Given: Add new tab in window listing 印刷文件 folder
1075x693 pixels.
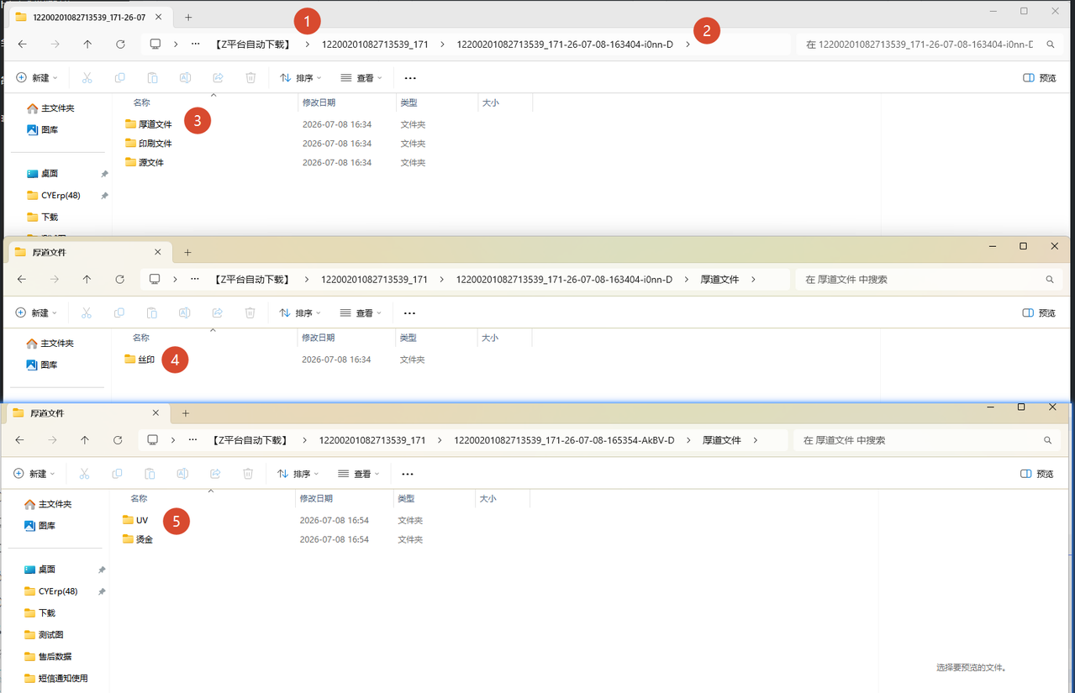Looking at the screenshot, I should (188, 17).
